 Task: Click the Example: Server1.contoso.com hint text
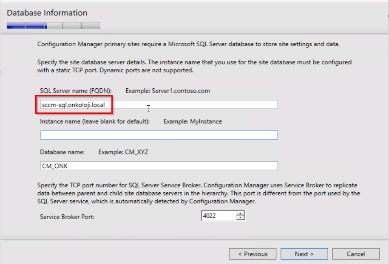pos(168,91)
